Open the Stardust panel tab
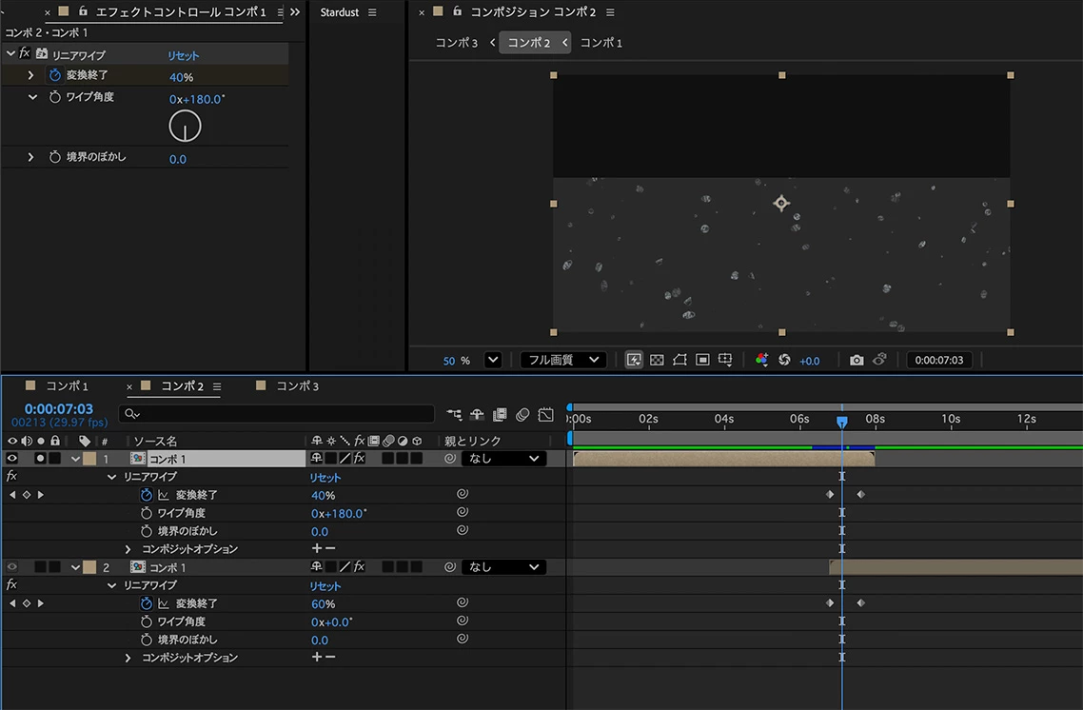The image size is (1083, 710). click(339, 12)
